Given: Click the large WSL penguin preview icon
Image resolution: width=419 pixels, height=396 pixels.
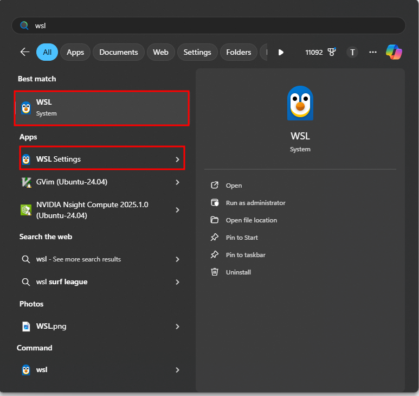Looking at the screenshot, I should (x=300, y=103).
